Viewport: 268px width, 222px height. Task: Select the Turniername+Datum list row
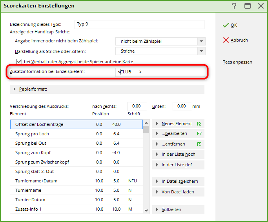[x=76, y=181]
